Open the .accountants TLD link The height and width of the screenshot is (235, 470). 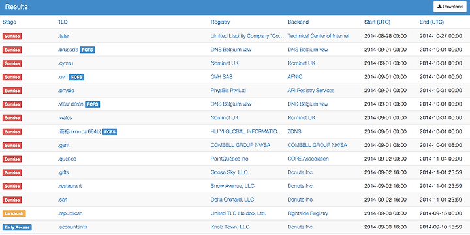tap(72, 227)
